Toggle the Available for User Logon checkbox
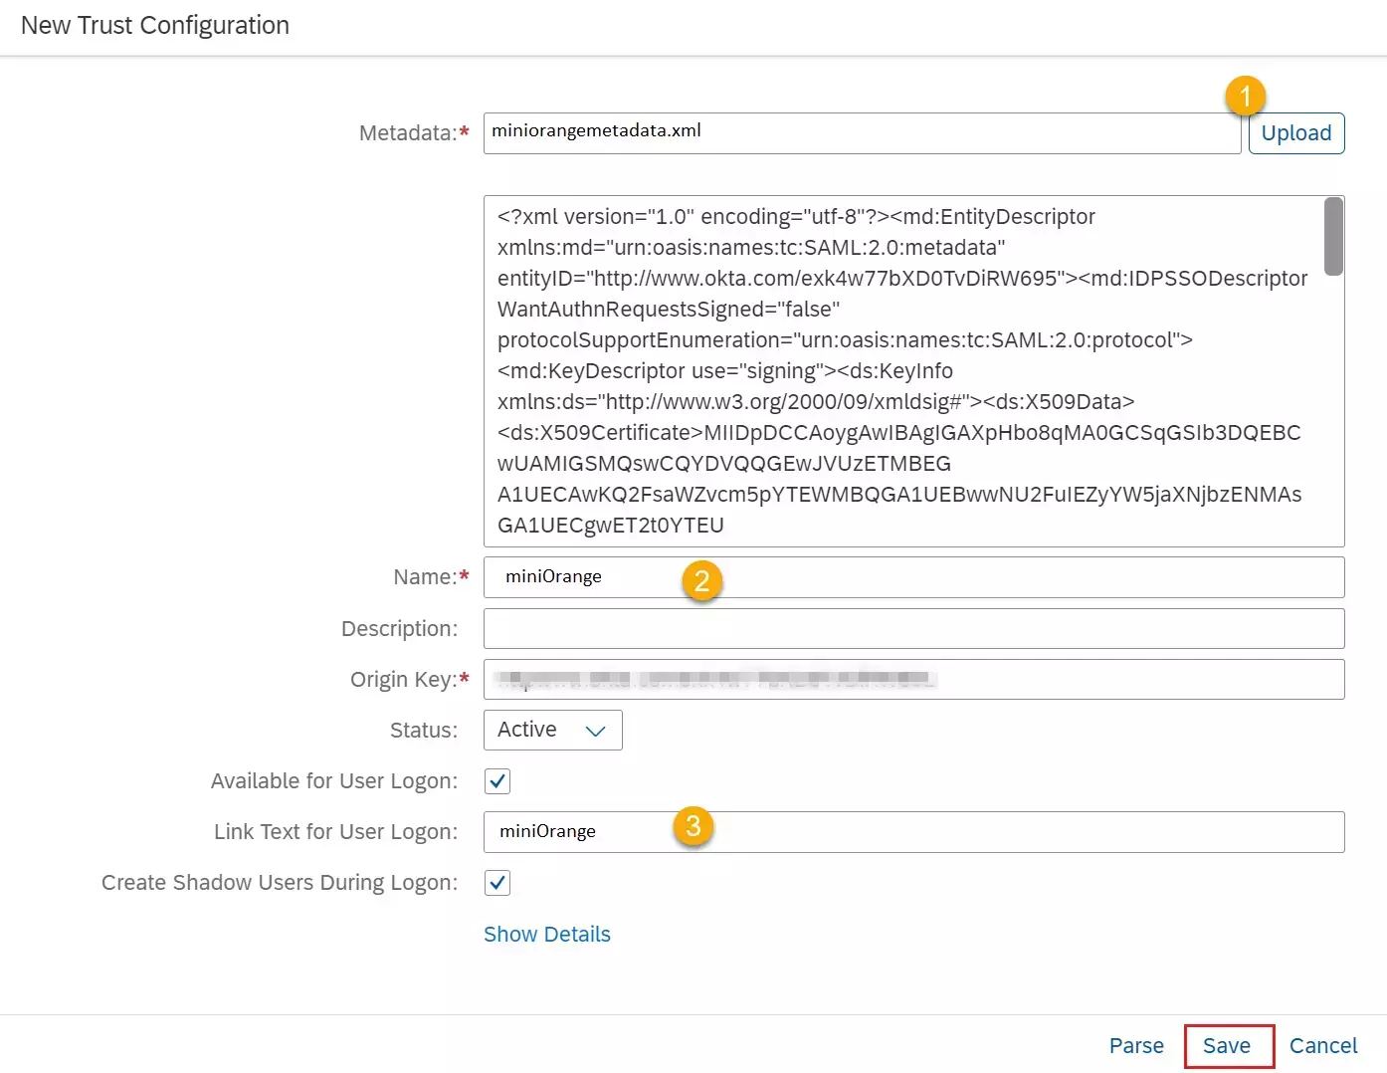This screenshot has width=1387, height=1073. (x=496, y=780)
